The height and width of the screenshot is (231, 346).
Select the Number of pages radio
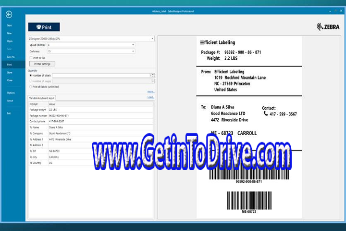[x=31, y=81]
